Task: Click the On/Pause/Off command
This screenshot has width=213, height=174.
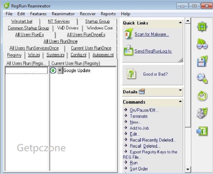Action: [144, 110]
